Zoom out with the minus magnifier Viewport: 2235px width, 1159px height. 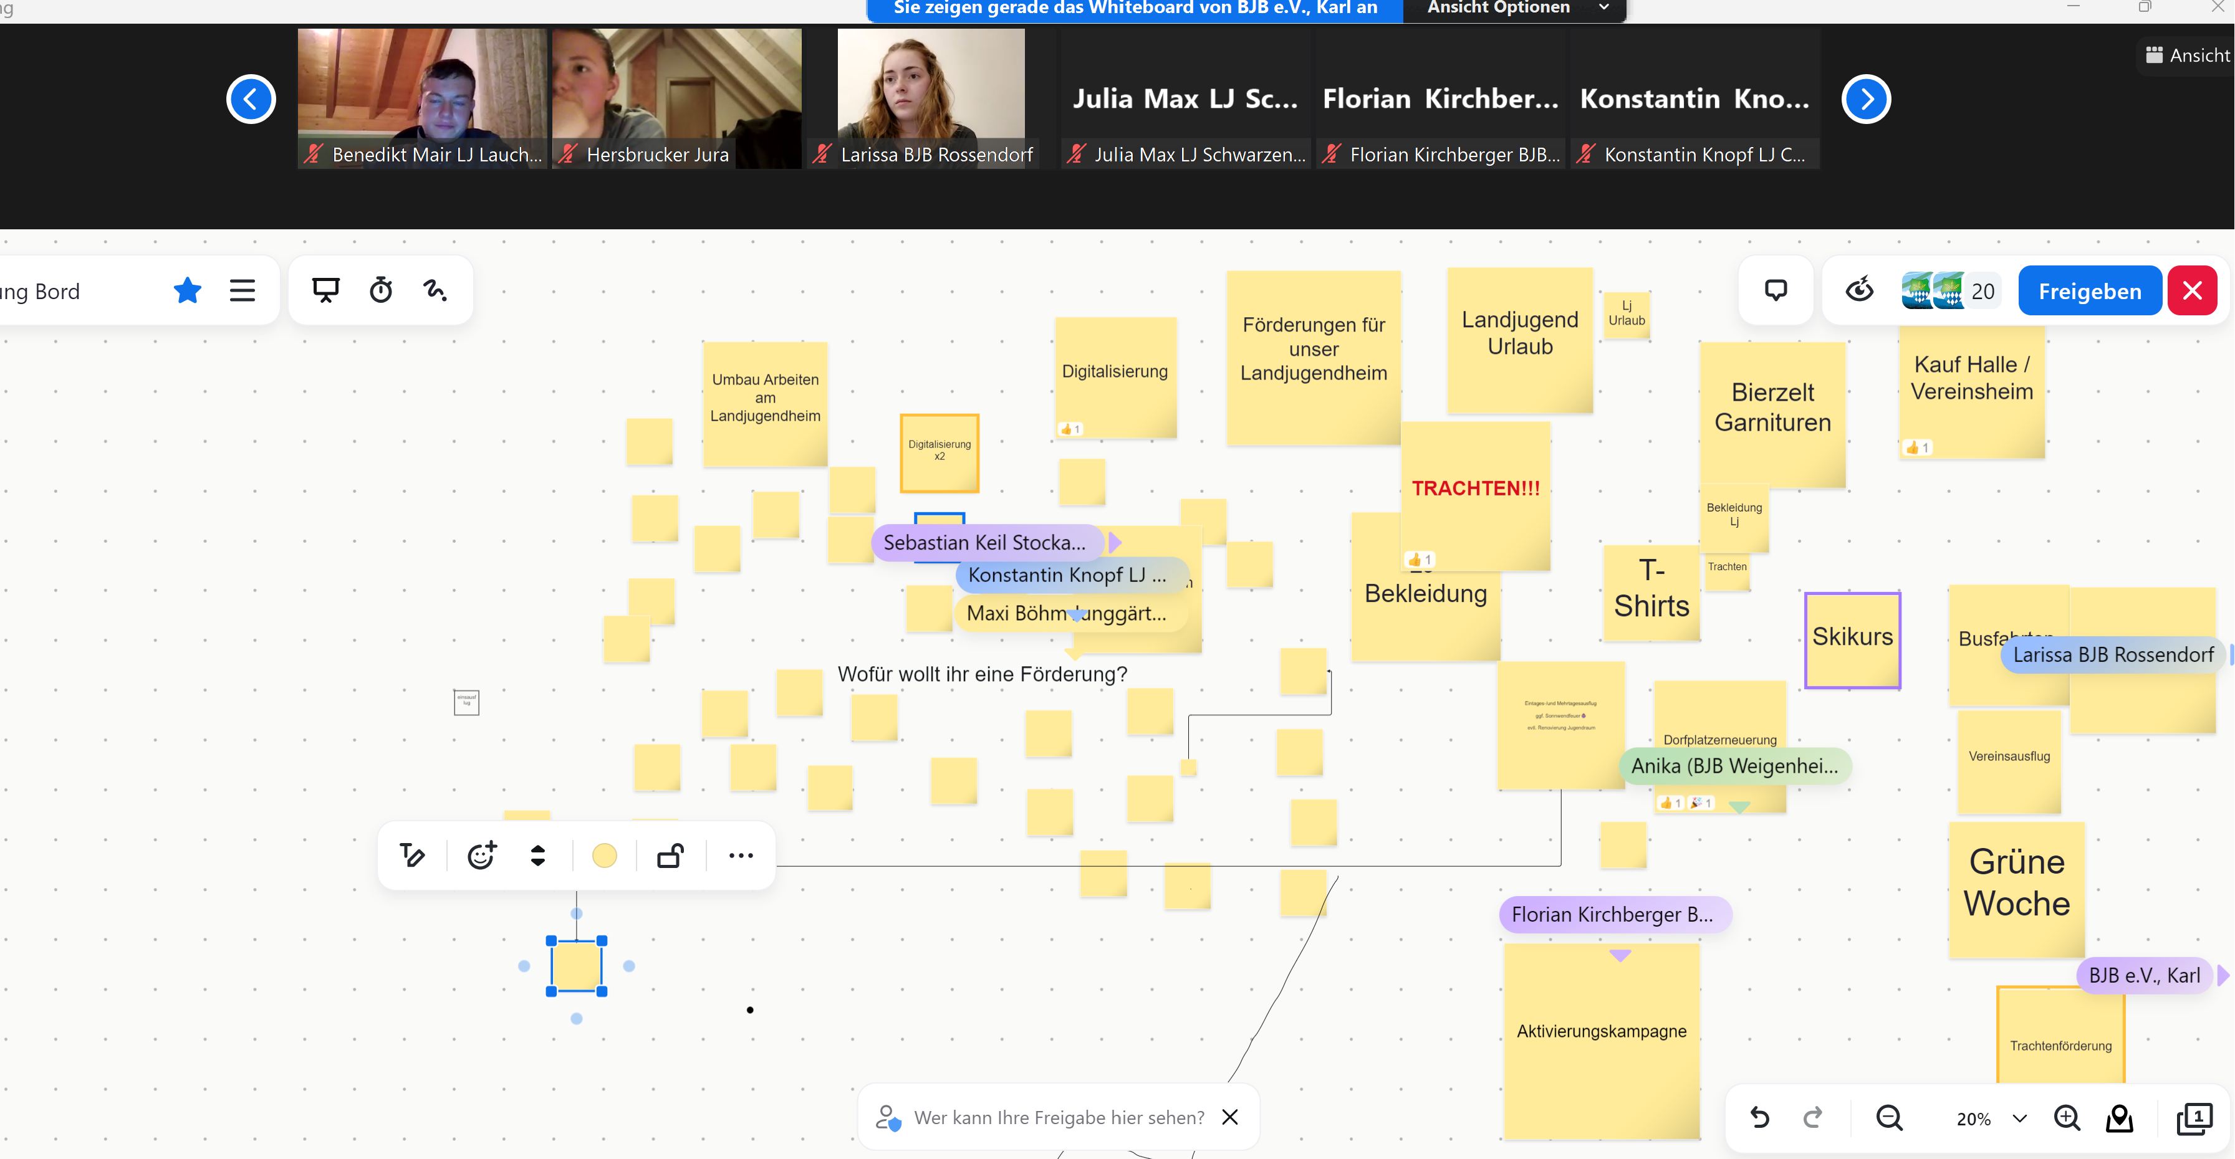[1889, 1118]
